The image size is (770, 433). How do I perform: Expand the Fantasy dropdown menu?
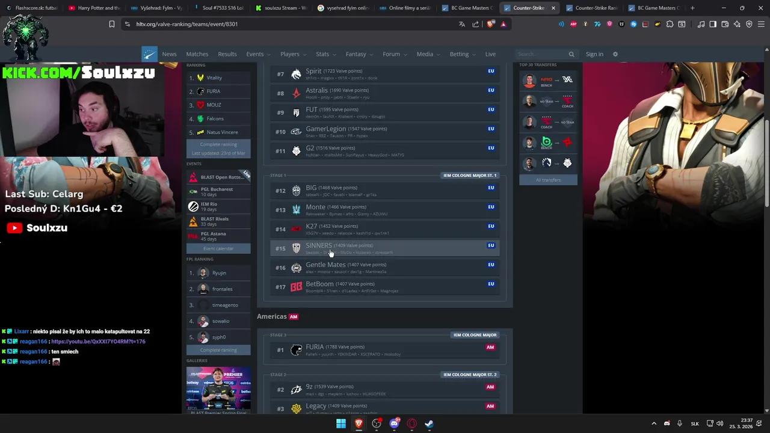[360, 54]
